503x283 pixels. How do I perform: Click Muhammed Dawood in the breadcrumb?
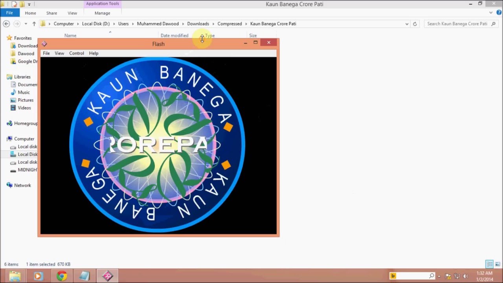[x=158, y=24]
